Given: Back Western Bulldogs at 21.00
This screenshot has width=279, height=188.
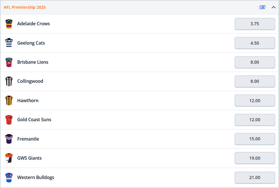Looking at the screenshot, I should click(x=255, y=178).
